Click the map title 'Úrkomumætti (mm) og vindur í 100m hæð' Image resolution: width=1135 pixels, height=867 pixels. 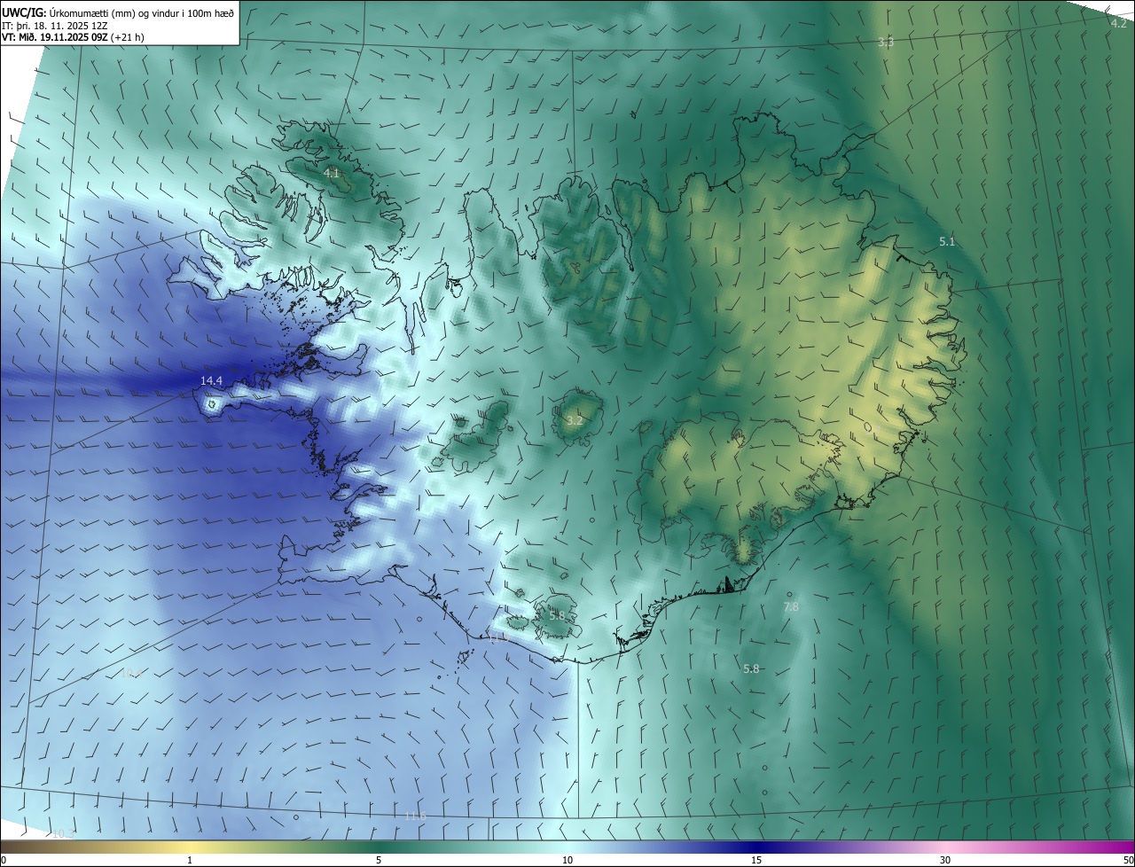coord(142,12)
